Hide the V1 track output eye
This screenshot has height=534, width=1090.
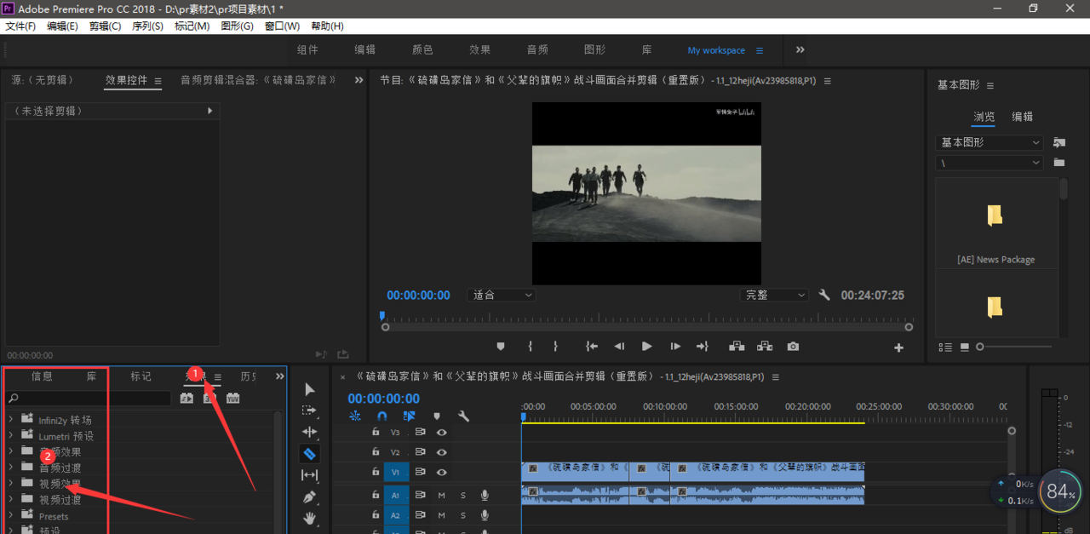[441, 472]
